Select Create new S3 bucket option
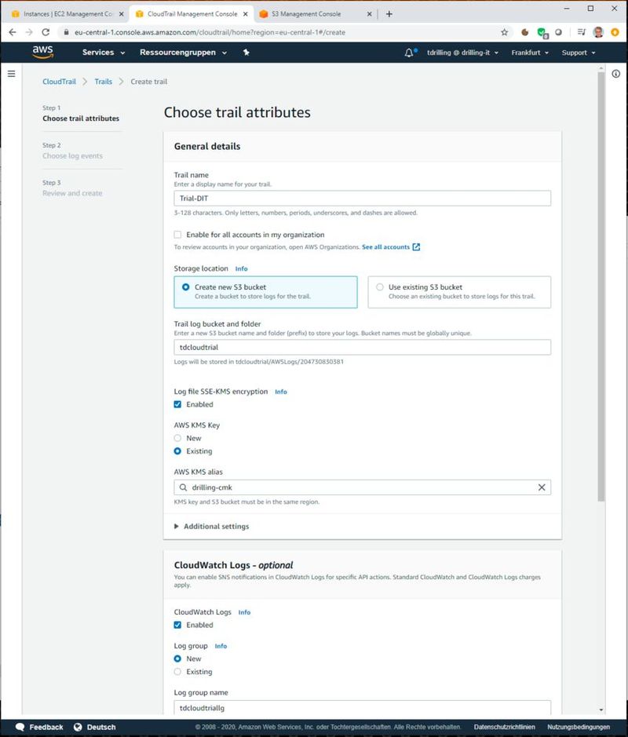The height and width of the screenshot is (737, 628). [x=265, y=292]
